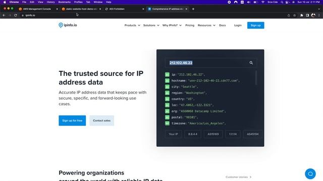Open a new browser tab with plus
323x181 pixels.
pos(193,9)
